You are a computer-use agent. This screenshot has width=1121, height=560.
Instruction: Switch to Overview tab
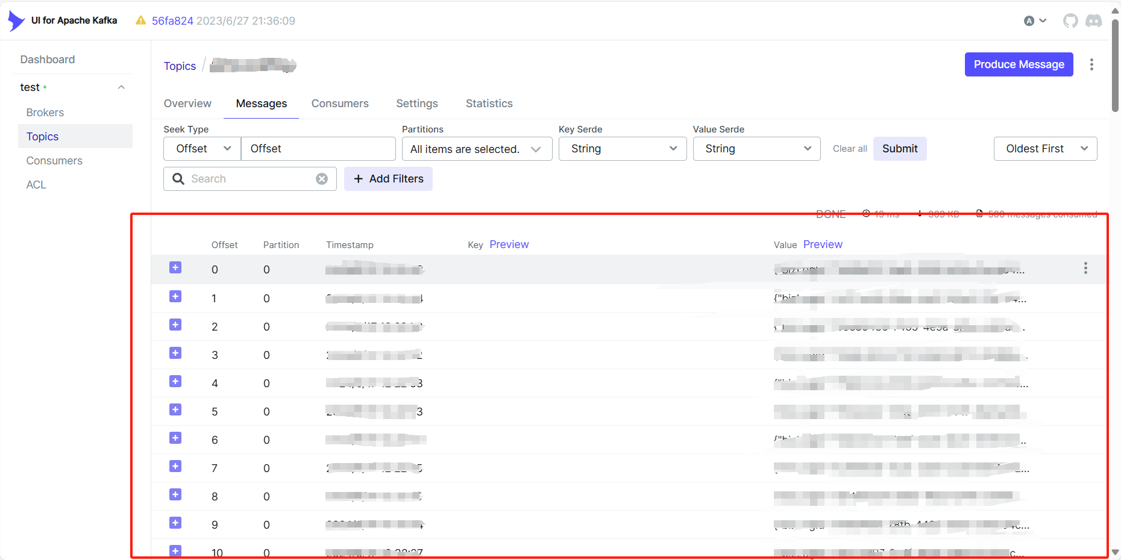(x=187, y=104)
